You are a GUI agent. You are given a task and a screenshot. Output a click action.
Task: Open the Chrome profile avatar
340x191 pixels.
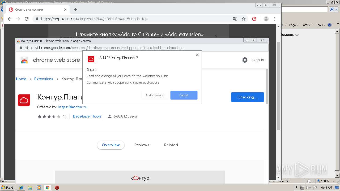pos(266,19)
